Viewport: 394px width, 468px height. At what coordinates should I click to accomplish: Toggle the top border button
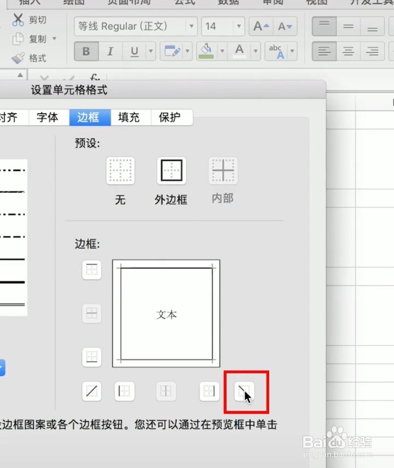pyautogui.click(x=91, y=270)
